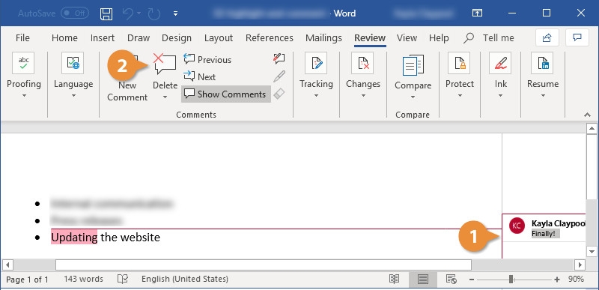Switch to Read Mode view

pos(394,280)
